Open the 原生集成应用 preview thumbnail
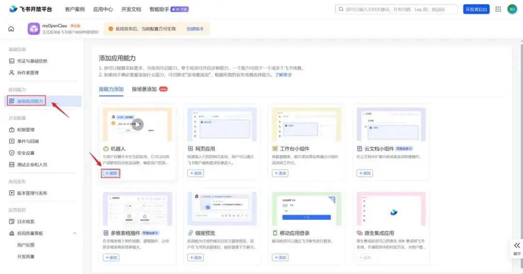Image resolution: width=523 pixels, height=274 pixels. pyautogui.click(x=391, y=209)
